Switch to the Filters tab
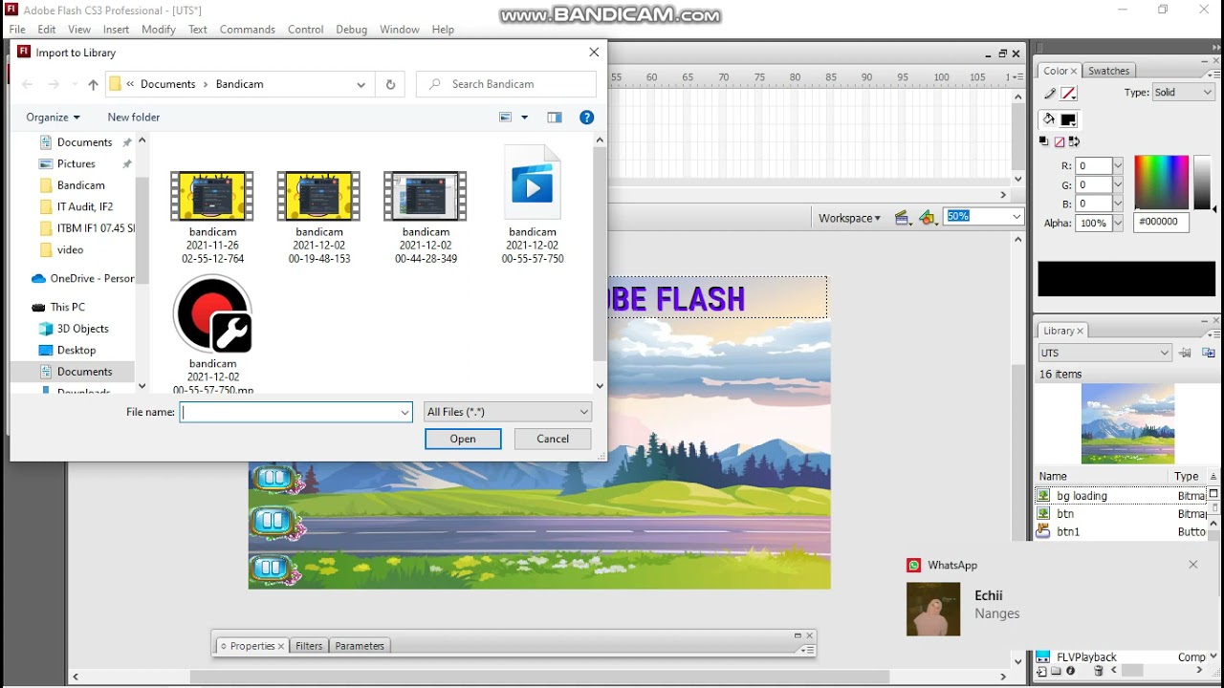The image size is (1224, 688). 309,646
